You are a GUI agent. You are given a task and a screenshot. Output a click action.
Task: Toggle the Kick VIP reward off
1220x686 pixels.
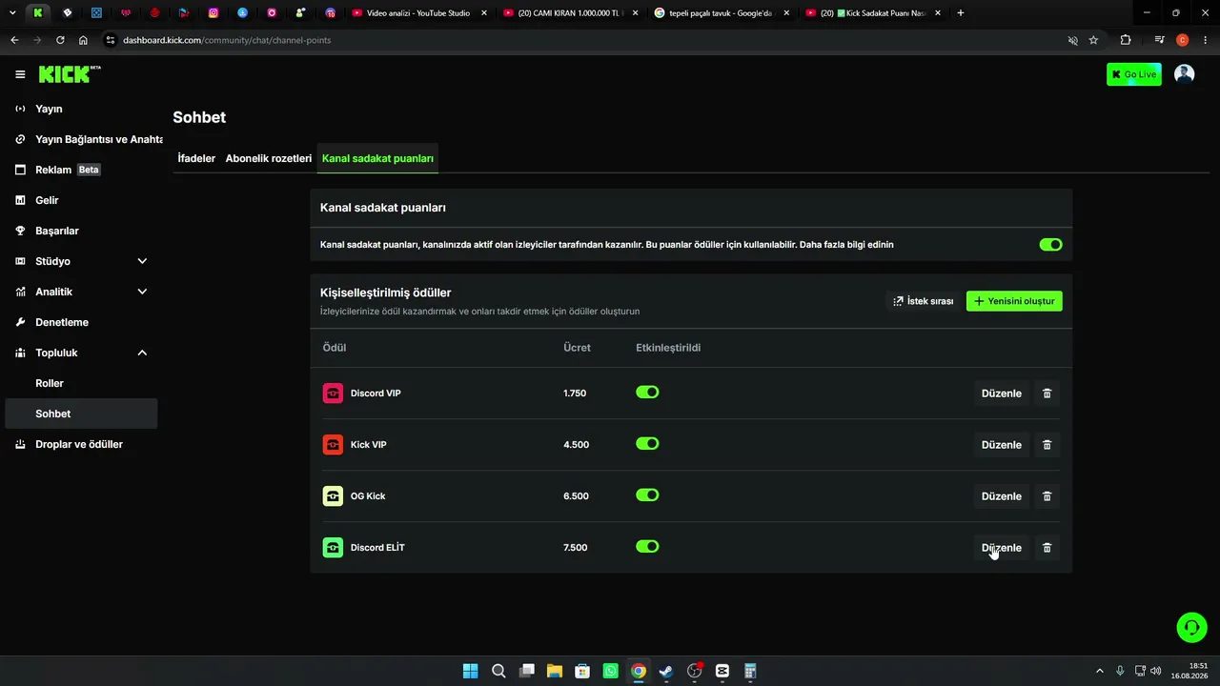coord(647,444)
